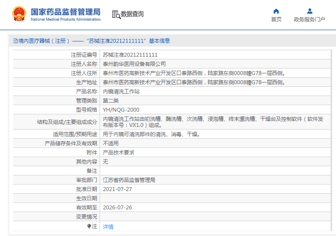The height and width of the screenshot is (236, 336).
Task: Select 不适用 storage condition value
Action: 111,144
